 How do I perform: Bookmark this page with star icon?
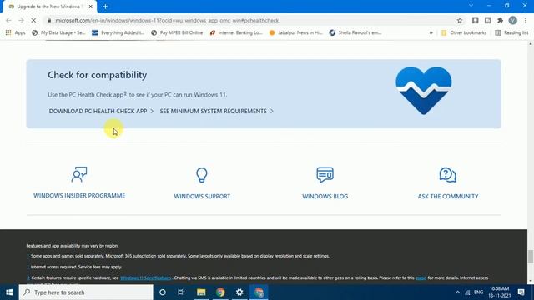coord(460,20)
